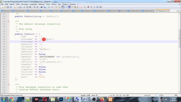Toggle Show All Characters button
This screenshot has height=102, width=181.
coord(66,7)
